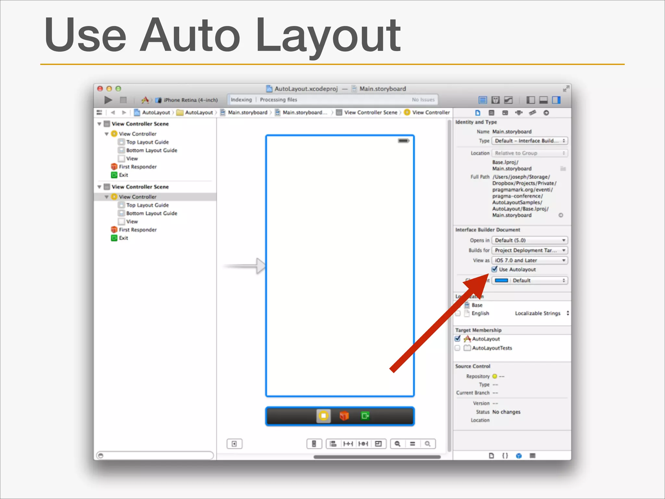Open the Builds for dropdown
This screenshot has height=499, width=665.
530,250
